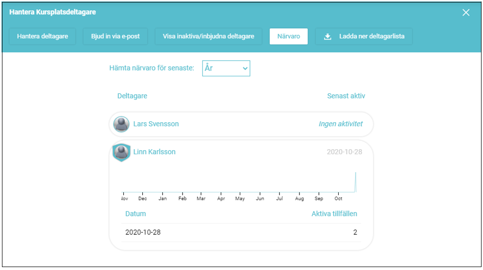Click Bjud in via e-post button
This screenshot has width=483, height=270.
115,36
